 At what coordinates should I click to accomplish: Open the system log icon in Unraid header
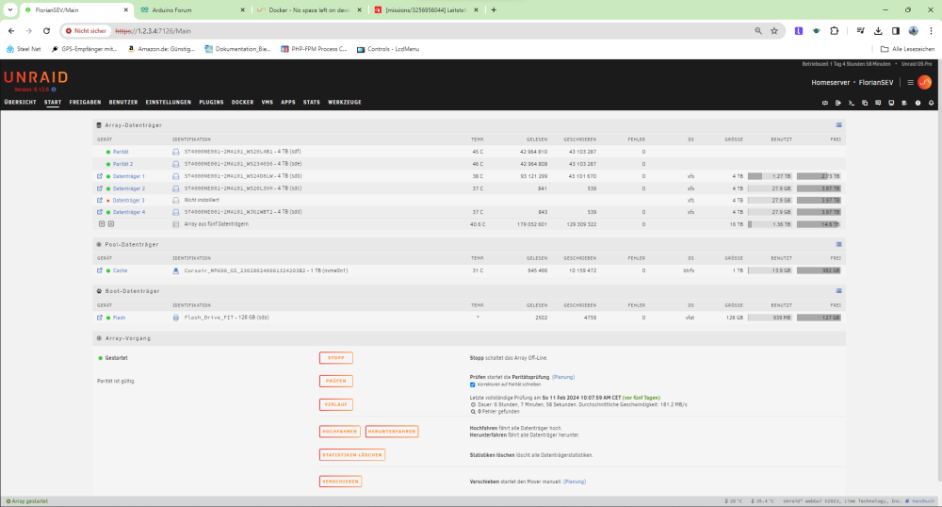[904, 103]
